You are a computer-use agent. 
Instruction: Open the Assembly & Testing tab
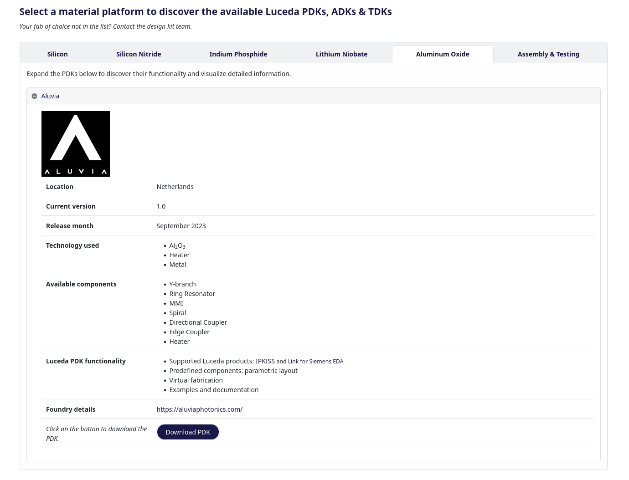tap(548, 54)
